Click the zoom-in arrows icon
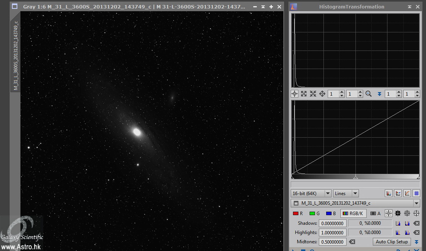Viewport: 426px width, 251px height. [x=304, y=94]
